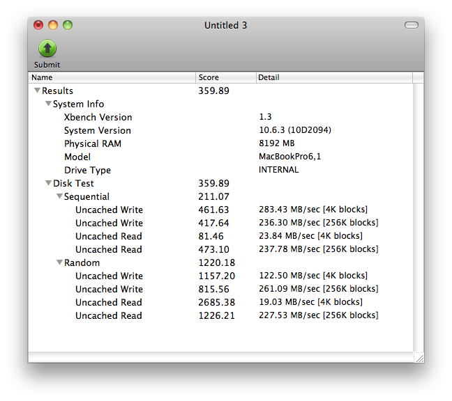Click detail 19.03 MB/sec [4K blocks]
Viewport: 452px width, 401px height.
pos(310,302)
